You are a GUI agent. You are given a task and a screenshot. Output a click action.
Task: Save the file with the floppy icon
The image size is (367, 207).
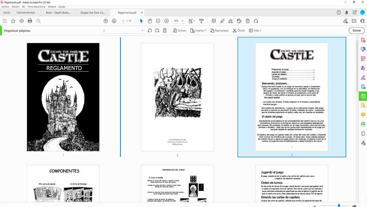(5, 21)
